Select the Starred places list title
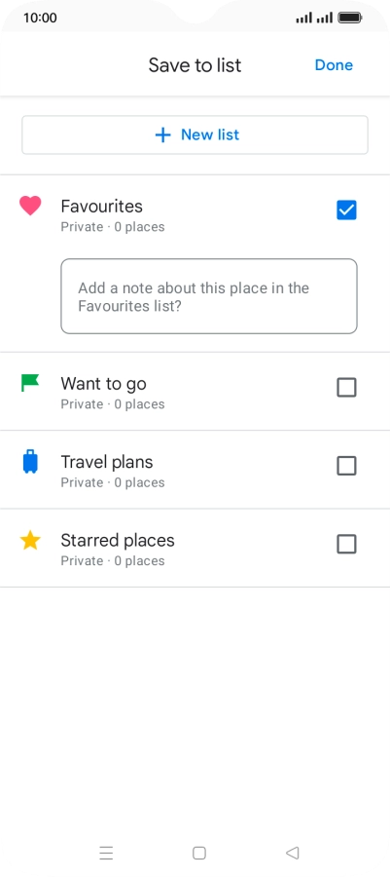 tap(118, 540)
